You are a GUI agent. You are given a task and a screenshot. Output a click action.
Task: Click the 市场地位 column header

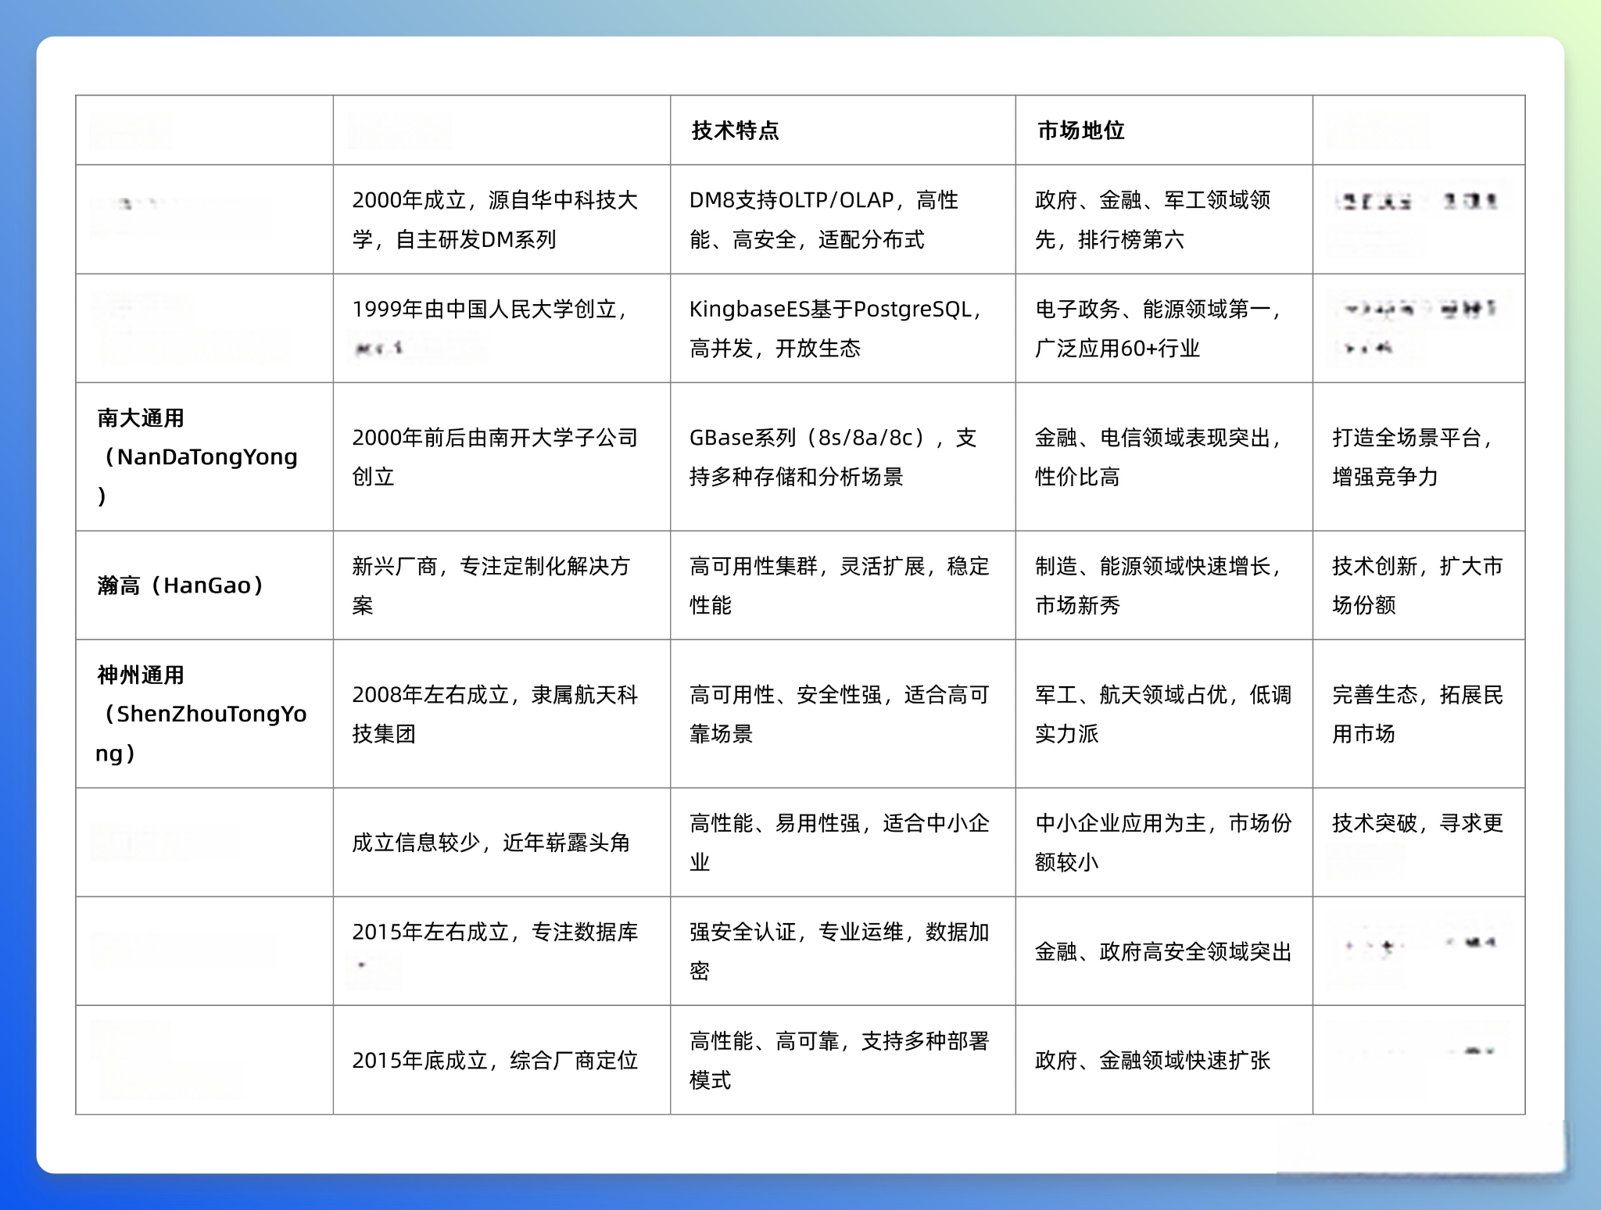(x=1164, y=130)
